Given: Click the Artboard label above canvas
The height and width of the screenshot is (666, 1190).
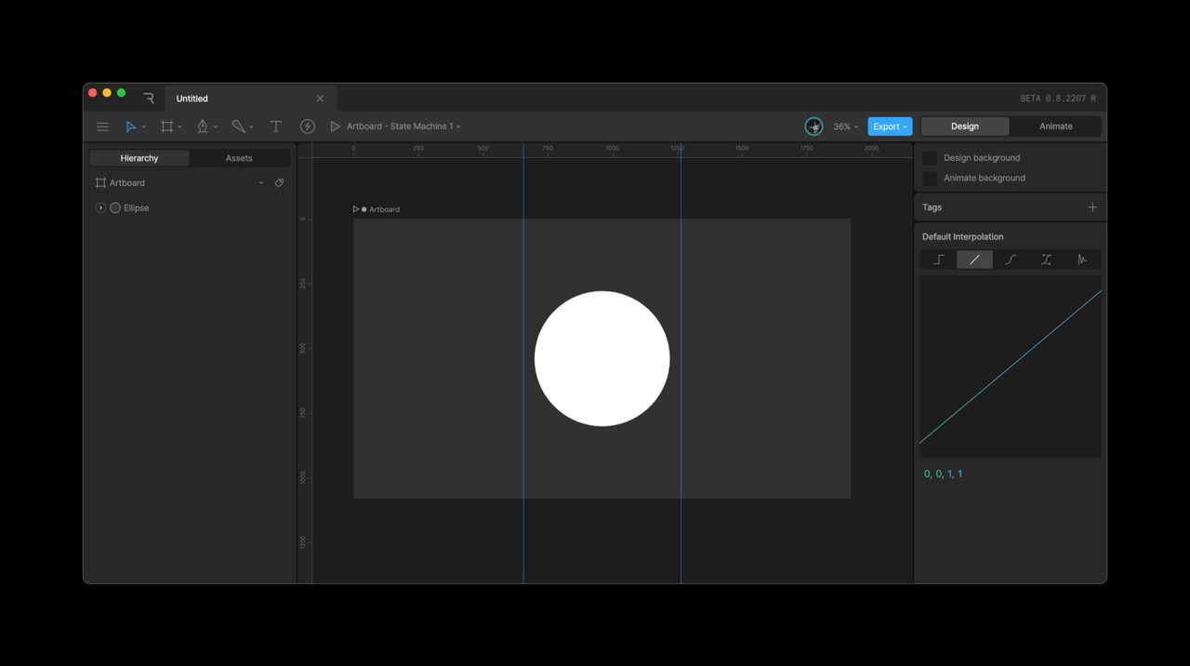Looking at the screenshot, I should point(384,209).
